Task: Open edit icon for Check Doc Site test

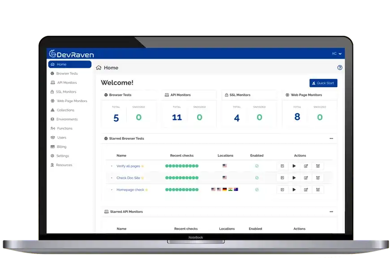Action: (x=306, y=177)
